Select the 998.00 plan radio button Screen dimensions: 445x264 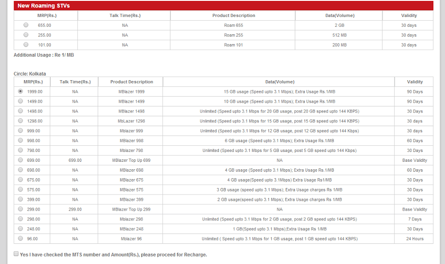pos(21,140)
